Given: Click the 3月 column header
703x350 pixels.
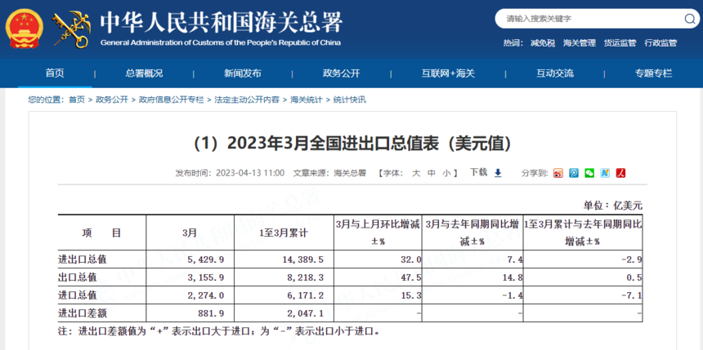Looking at the screenshot, I should coord(190,233).
